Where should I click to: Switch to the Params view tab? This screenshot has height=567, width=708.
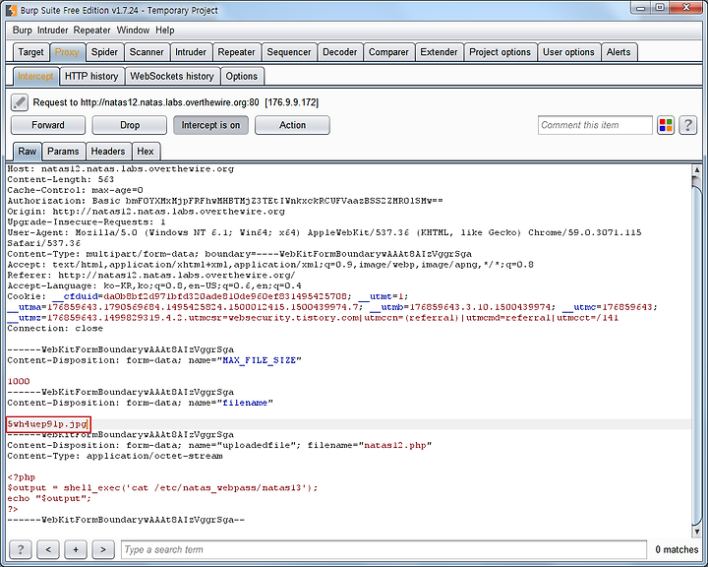pos(63,151)
